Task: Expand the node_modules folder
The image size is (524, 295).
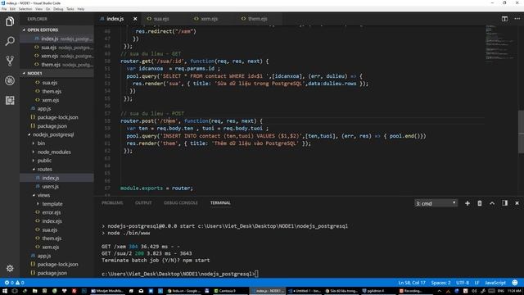Action: coord(54,152)
